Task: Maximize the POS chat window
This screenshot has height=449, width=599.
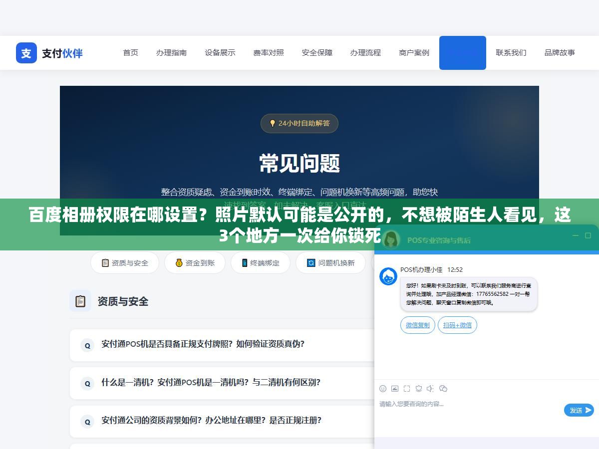Action: pyautogui.click(x=588, y=235)
